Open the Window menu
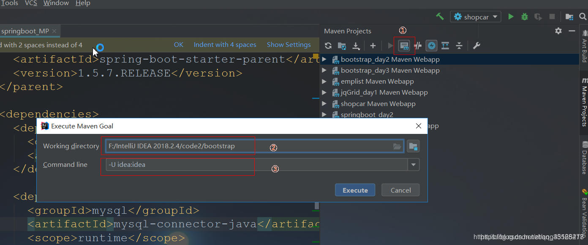The width and height of the screenshot is (588, 245). pyautogui.click(x=56, y=3)
